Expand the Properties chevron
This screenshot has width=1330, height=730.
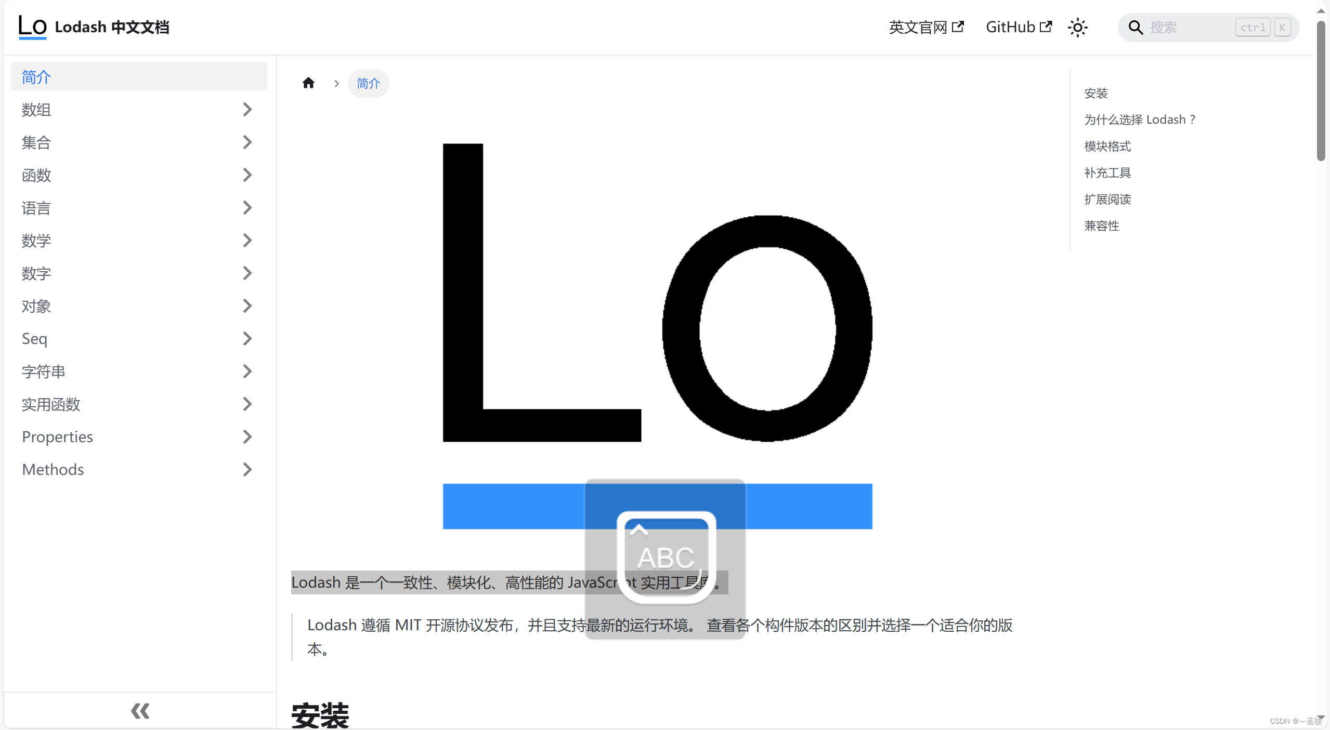point(247,437)
